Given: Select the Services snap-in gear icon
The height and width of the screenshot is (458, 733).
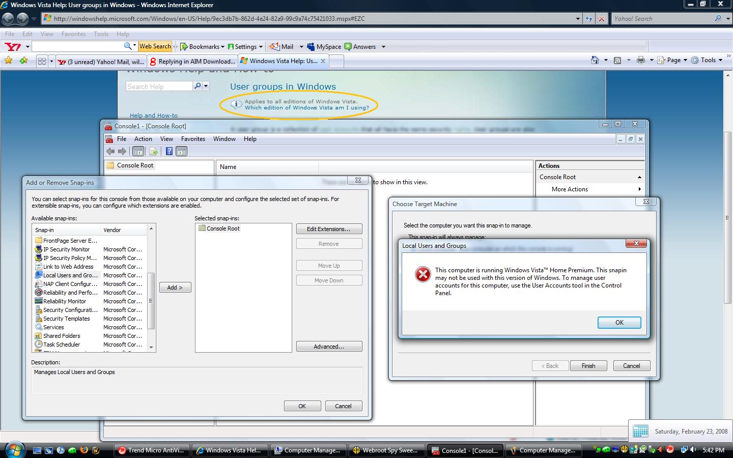Looking at the screenshot, I should [39, 327].
